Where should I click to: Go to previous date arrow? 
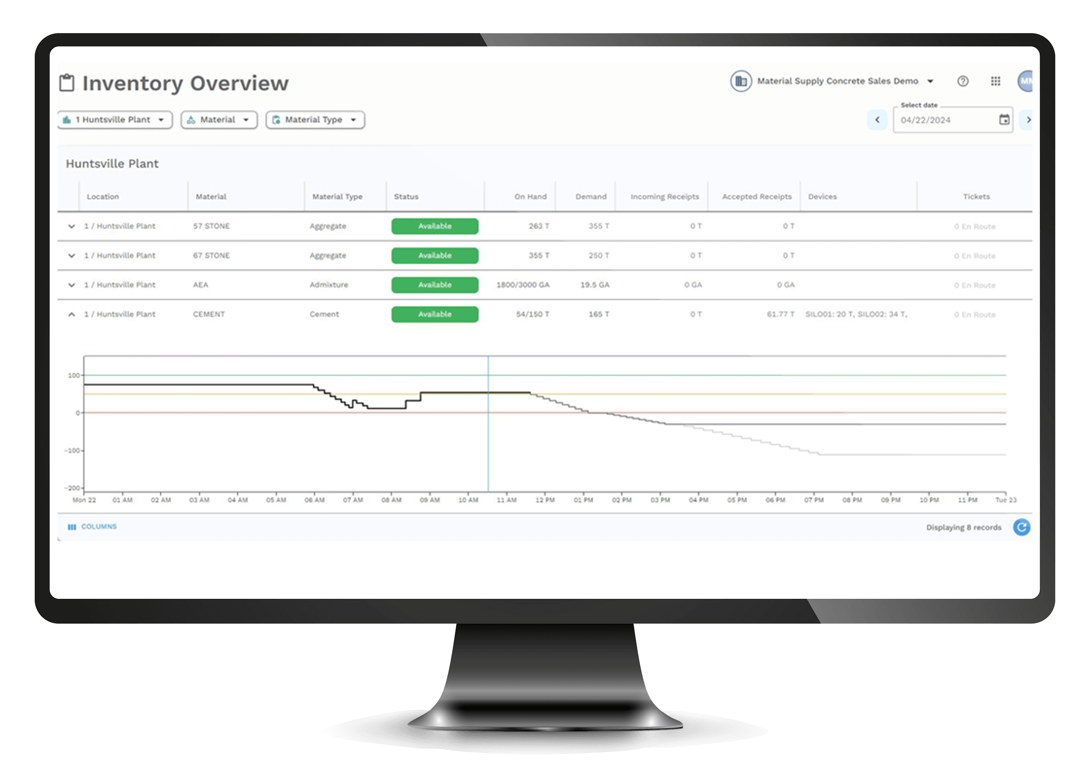[877, 120]
